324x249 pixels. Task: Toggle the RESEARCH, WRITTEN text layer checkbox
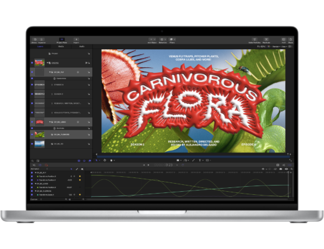pyautogui.click(x=32, y=103)
